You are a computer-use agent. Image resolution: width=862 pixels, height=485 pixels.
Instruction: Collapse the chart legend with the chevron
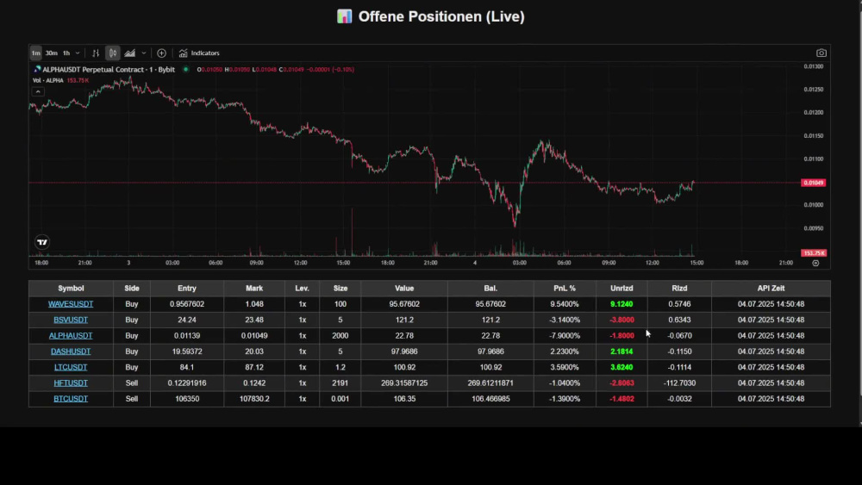pyautogui.click(x=38, y=91)
